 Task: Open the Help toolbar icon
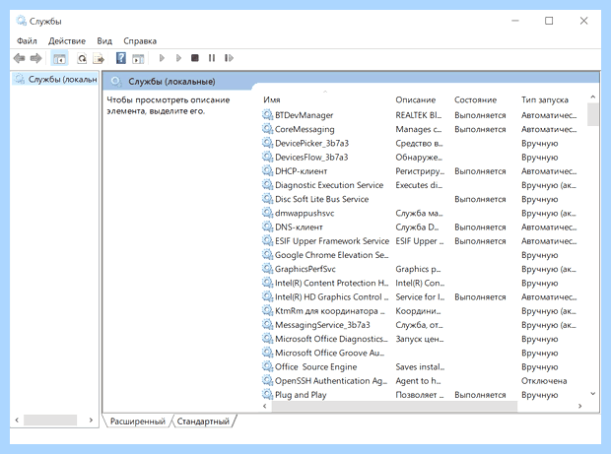[121, 58]
